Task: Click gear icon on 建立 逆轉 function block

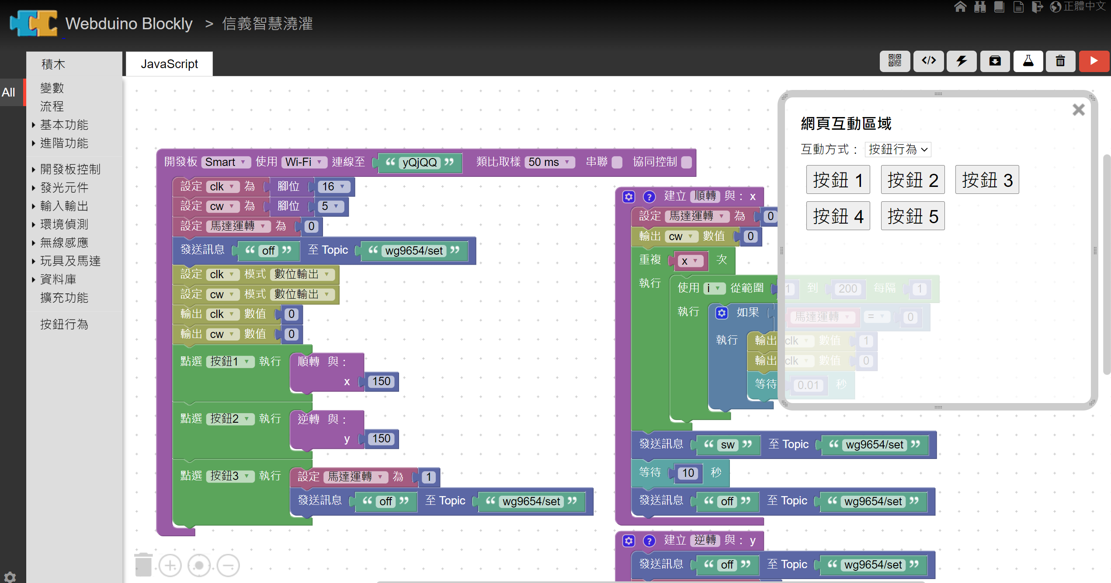Action: (x=628, y=541)
